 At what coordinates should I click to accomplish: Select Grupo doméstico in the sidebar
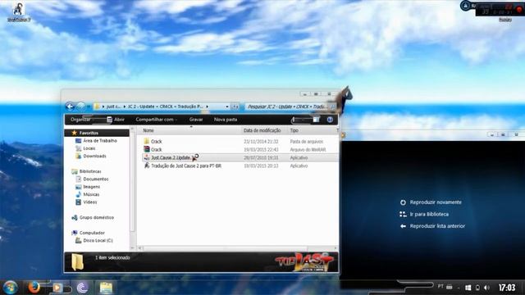point(93,217)
